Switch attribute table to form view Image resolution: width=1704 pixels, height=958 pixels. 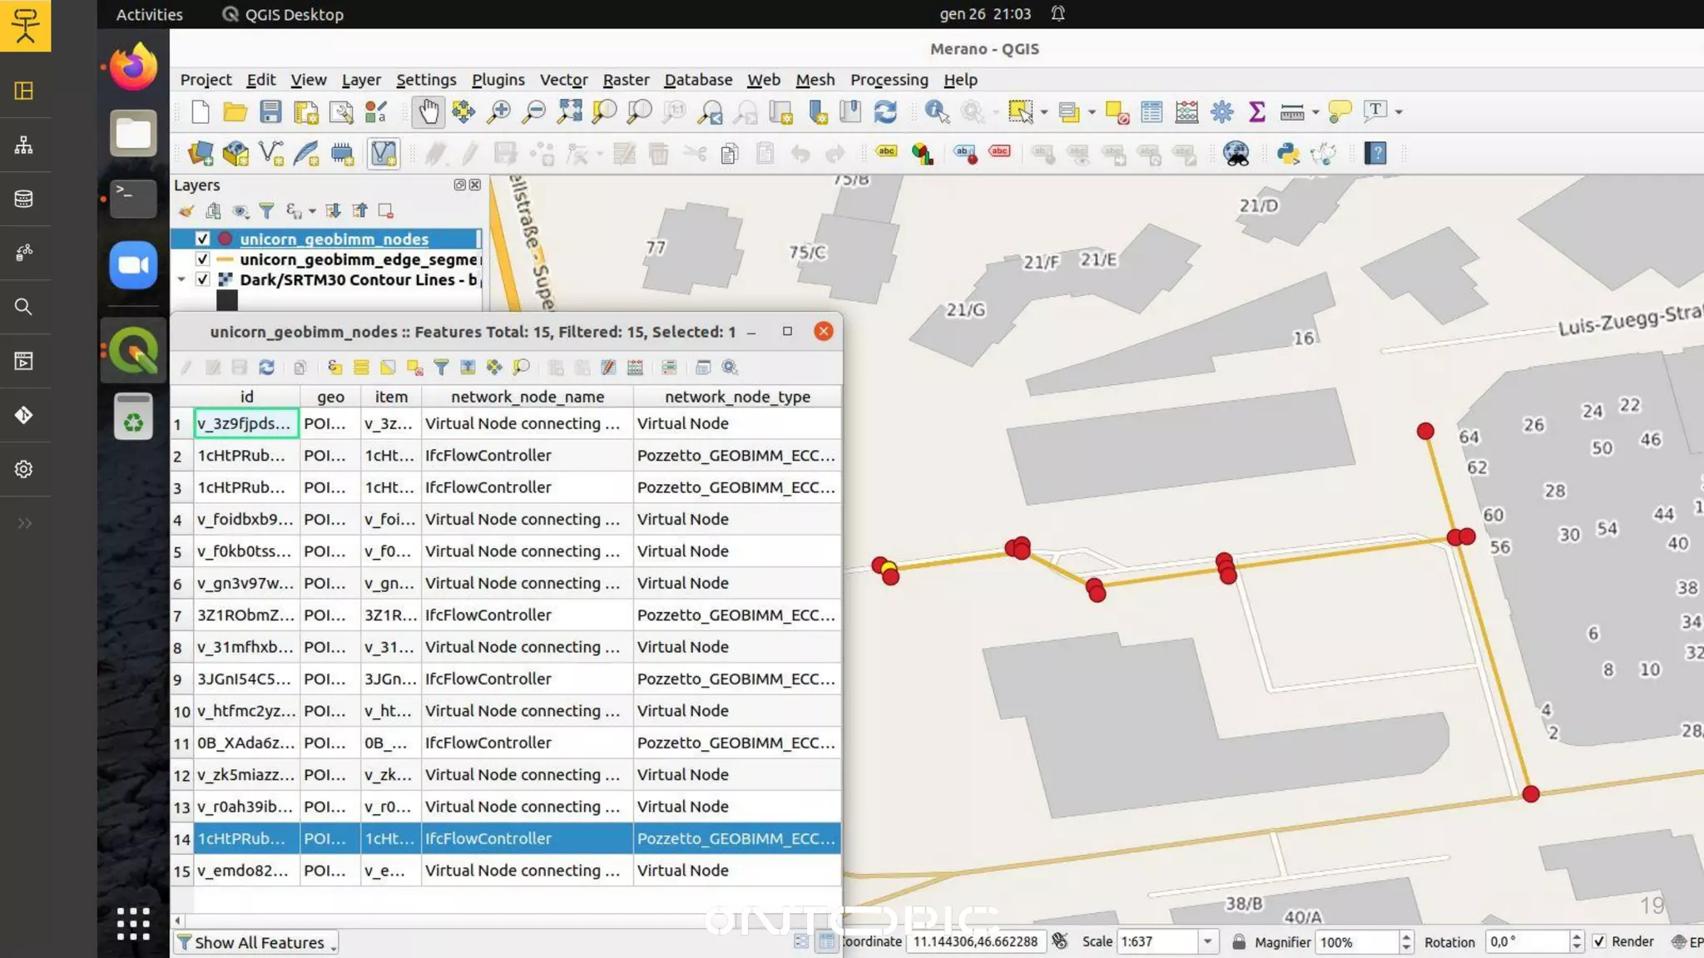click(x=800, y=942)
